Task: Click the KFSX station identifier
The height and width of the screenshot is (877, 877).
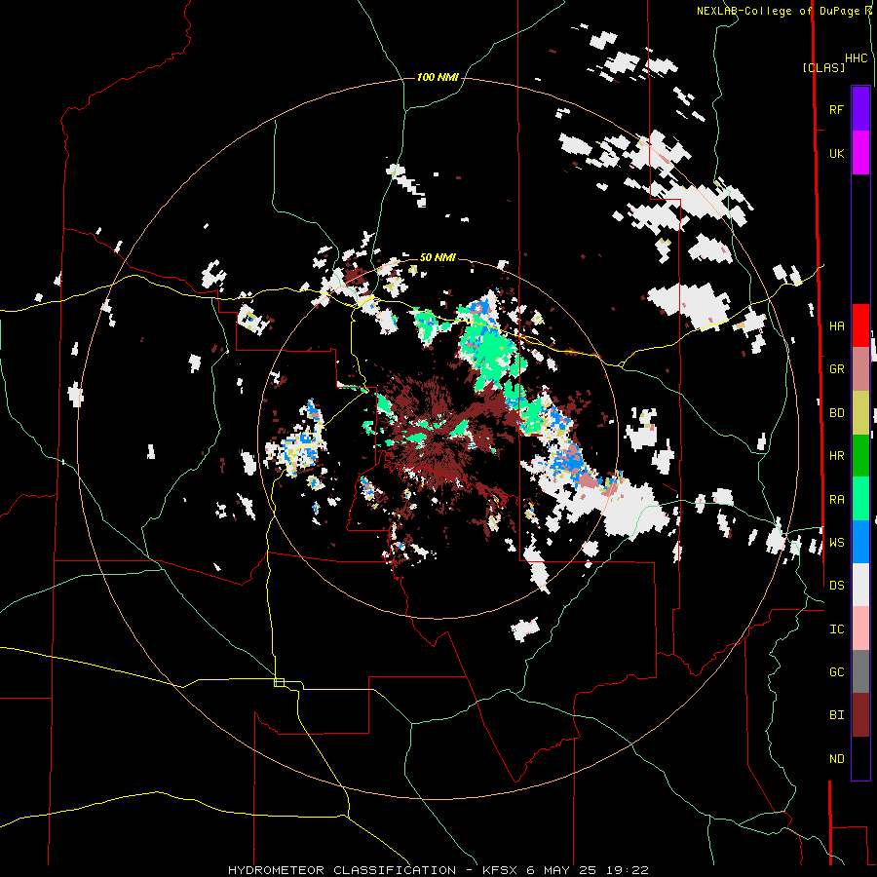Action: [x=501, y=870]
